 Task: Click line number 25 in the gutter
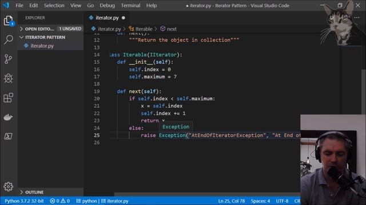point(97,136)
